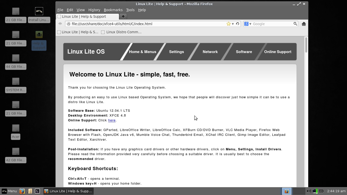The height and width of the screenshot is (195, 347).
Task: Open the Bookmarks menu
Action: (x=113, y=10)
